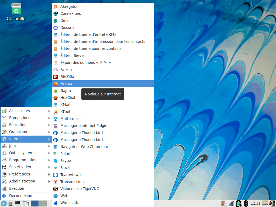Launch Akregator from the Internet submenu
276x207 pixels.
(x=103, y=6)
